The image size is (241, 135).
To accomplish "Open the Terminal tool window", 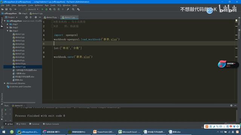I will 34,124.
